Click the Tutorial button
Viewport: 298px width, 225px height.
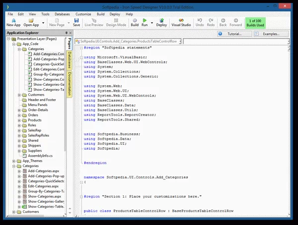click(234, 33)
